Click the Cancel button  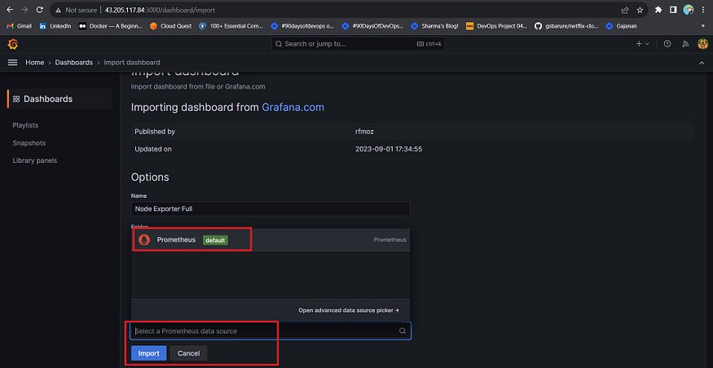coord(189,353)
